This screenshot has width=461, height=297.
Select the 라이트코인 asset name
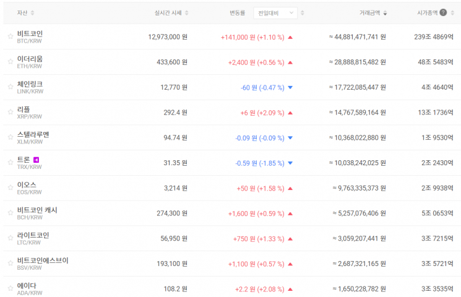point(33,235)
